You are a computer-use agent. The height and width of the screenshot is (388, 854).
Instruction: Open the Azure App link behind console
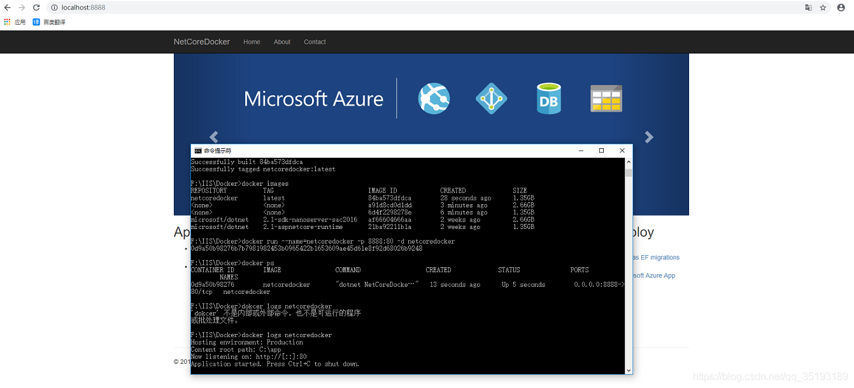tap(654, 275)
